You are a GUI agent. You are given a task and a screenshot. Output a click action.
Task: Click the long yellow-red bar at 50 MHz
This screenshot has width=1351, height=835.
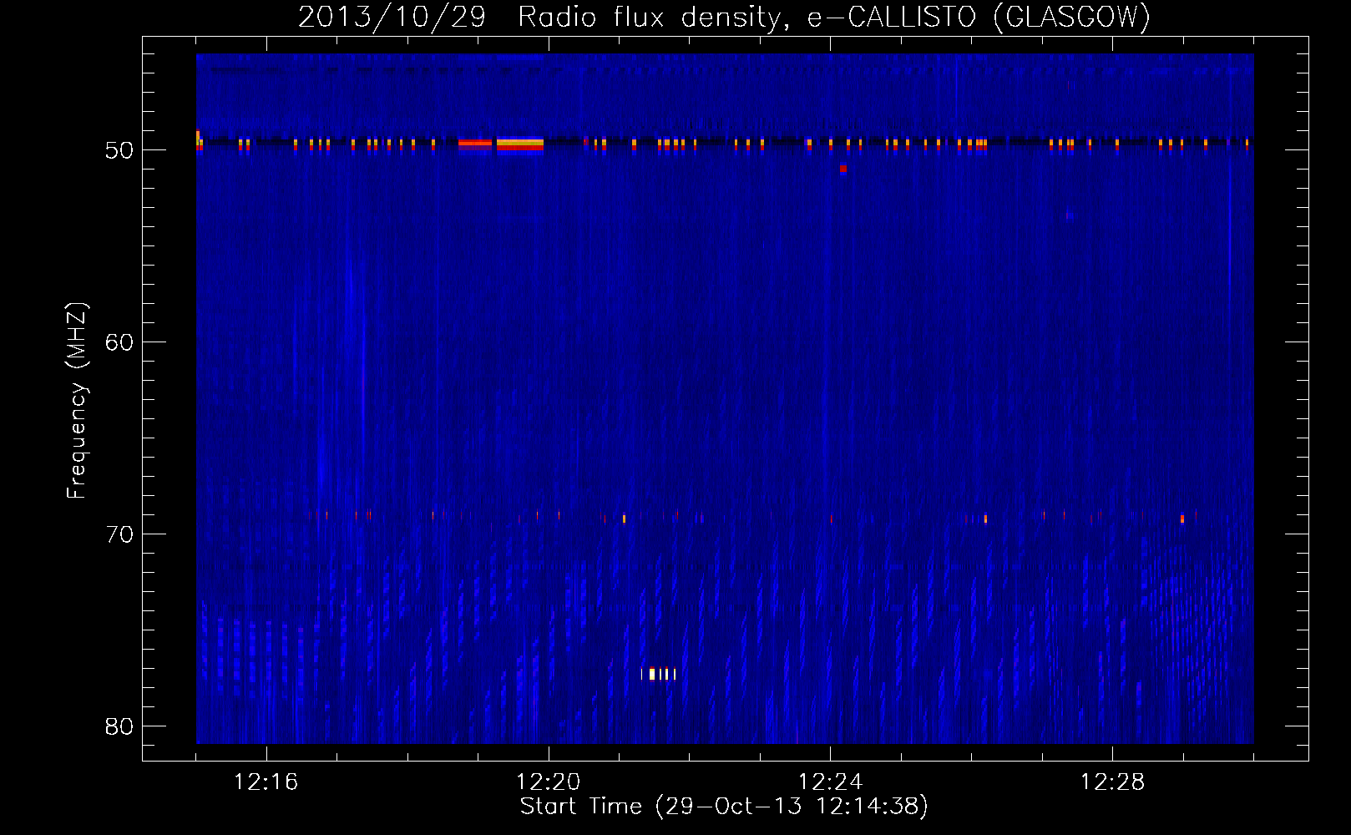[520, 144]
